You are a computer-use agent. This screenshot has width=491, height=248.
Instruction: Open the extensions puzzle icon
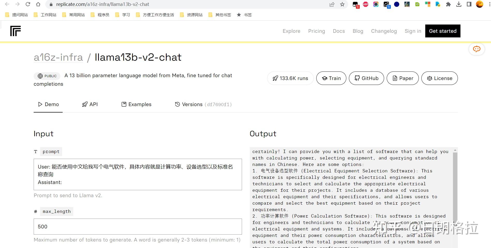pyautogui.click(x=448, y=4)
